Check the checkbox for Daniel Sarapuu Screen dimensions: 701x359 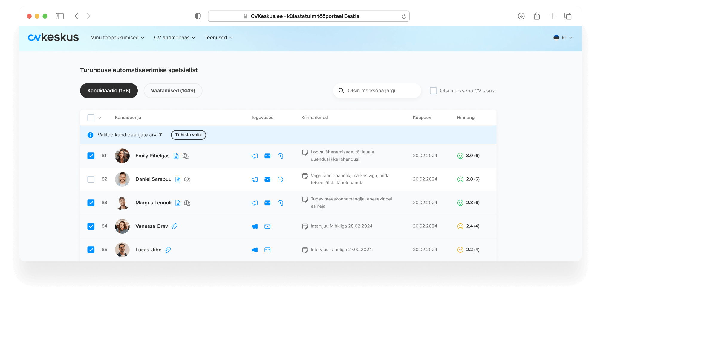[91, 179]
